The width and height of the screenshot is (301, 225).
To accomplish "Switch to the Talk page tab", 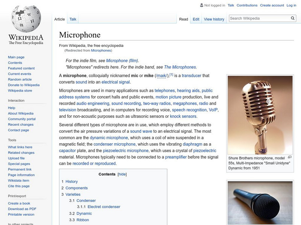I will 73,19.
